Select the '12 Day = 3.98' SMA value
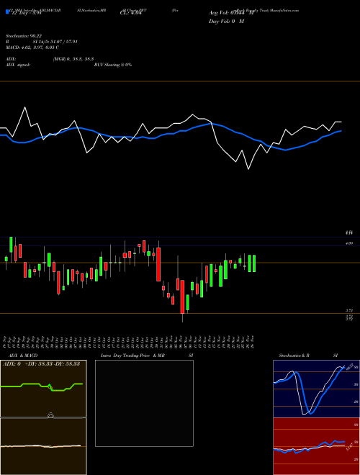Image resolution: width=360 pixels, height=475 pixels. click(26, 14)
